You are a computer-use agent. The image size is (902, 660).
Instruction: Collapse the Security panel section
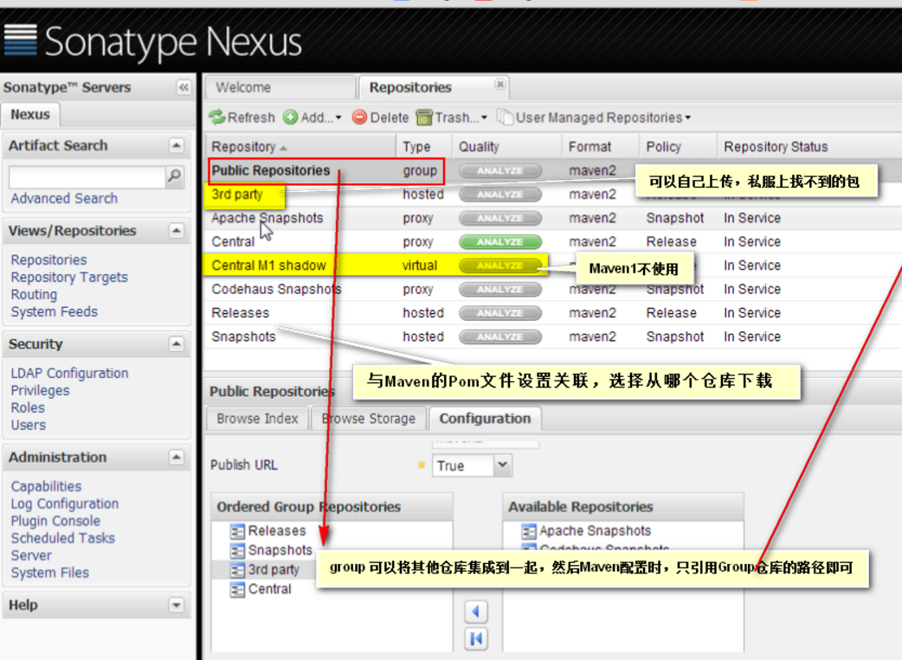point(176,344)
